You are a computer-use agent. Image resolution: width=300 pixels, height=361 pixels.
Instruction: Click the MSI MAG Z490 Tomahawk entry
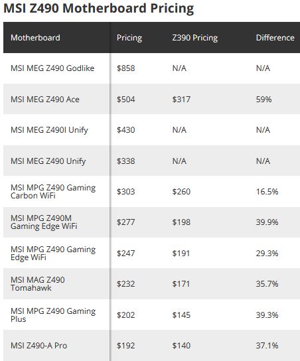click(x=38, y=283)
